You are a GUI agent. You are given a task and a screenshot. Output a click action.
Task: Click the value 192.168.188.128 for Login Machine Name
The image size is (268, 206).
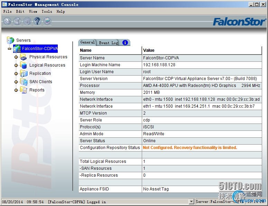click(159, 65)
